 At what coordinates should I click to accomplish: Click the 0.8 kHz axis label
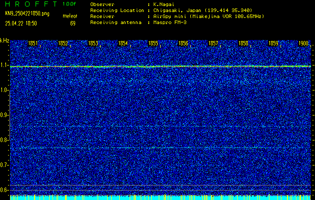point(4,140)
